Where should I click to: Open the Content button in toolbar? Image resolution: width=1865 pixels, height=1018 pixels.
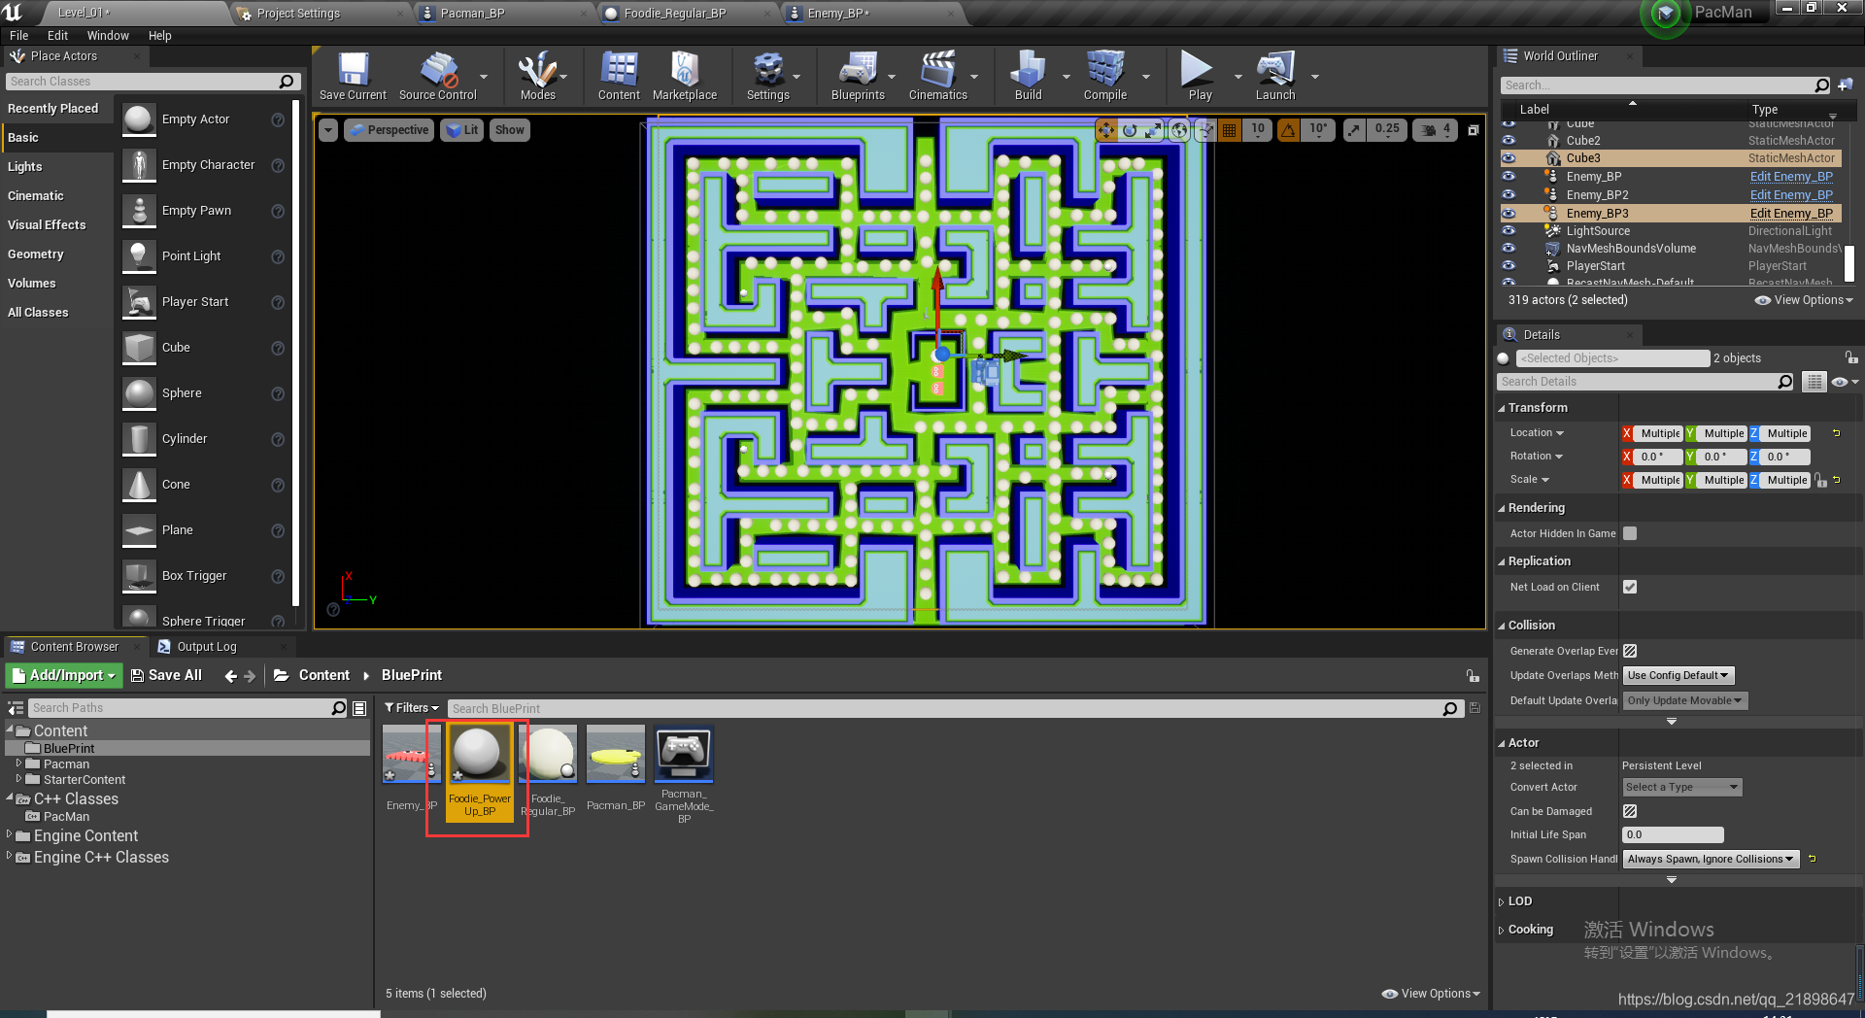click(619, 77)
